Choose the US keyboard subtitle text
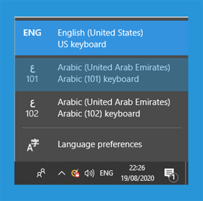The width and height of the screenshot is (203, 201). pos(82,44)
